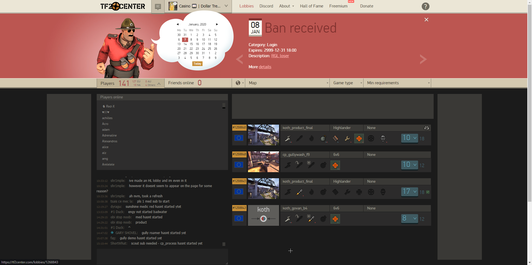This screenshot has width=532, height=265.
Task: Click the mumble headset icon on lobby #1268846
Action: point(427,128)
